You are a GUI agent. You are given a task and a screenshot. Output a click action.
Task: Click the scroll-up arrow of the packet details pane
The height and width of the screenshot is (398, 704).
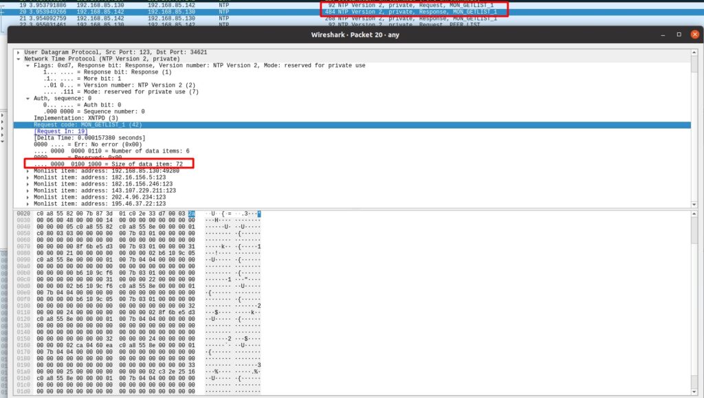click(x=694, y=52)
